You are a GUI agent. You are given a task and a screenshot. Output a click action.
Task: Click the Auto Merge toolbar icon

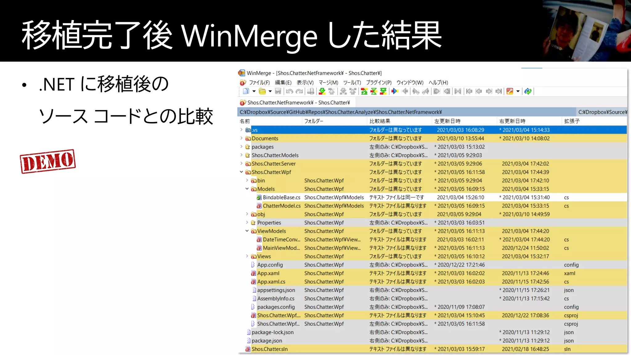pyautogui.click(x=458, y=91)
